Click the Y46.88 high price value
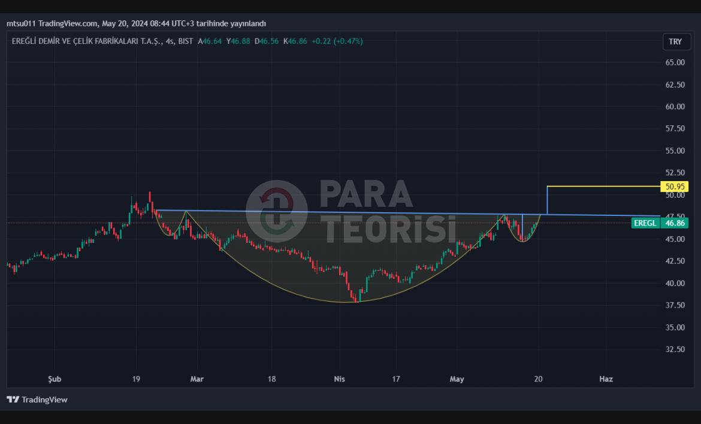The height and width of the screenshot is (424, 701). click(x=238, y=41)
